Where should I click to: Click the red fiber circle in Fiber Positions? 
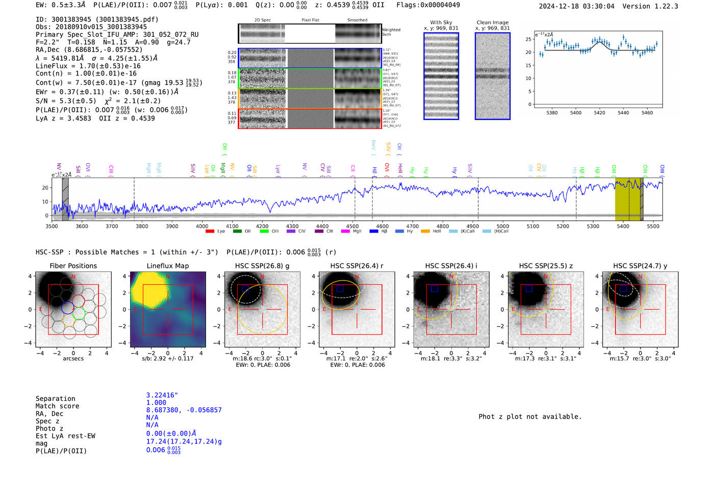pyautogui.click(x=78, y=301)
